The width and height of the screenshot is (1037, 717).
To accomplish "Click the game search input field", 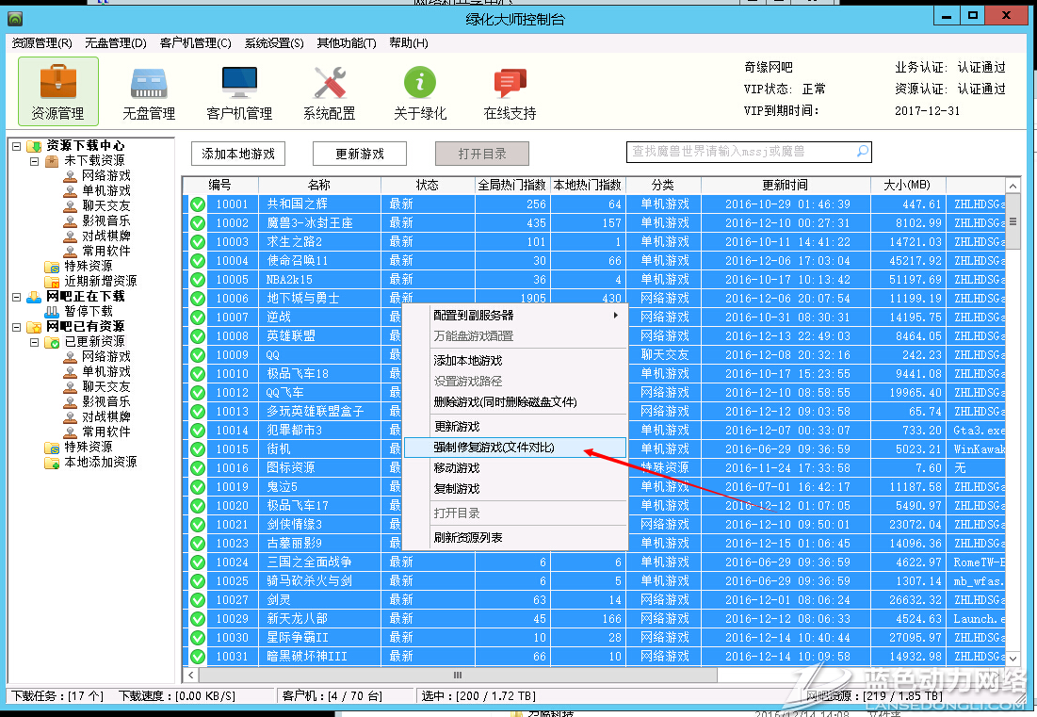I will coord(739,152).
